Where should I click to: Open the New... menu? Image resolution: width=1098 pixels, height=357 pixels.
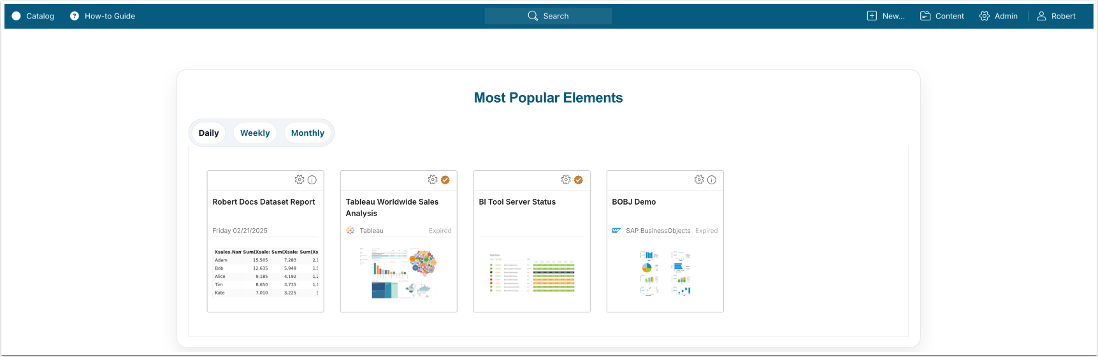pos(886,16)
